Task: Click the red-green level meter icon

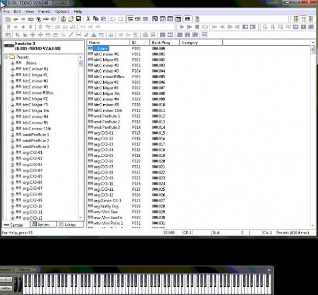Action: [x=296, y=19]
